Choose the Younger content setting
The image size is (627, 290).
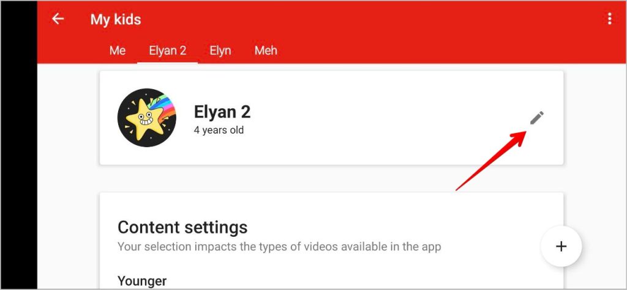142,281
